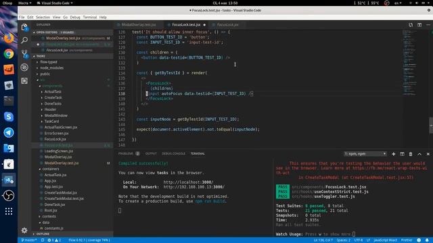Screen dimensions: 433x243
Task: Open errors and warnings count in status bar
Action: 54,240
